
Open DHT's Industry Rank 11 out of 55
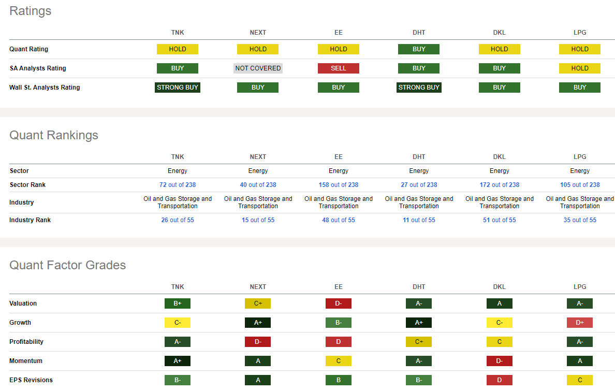tap(419, 220)
